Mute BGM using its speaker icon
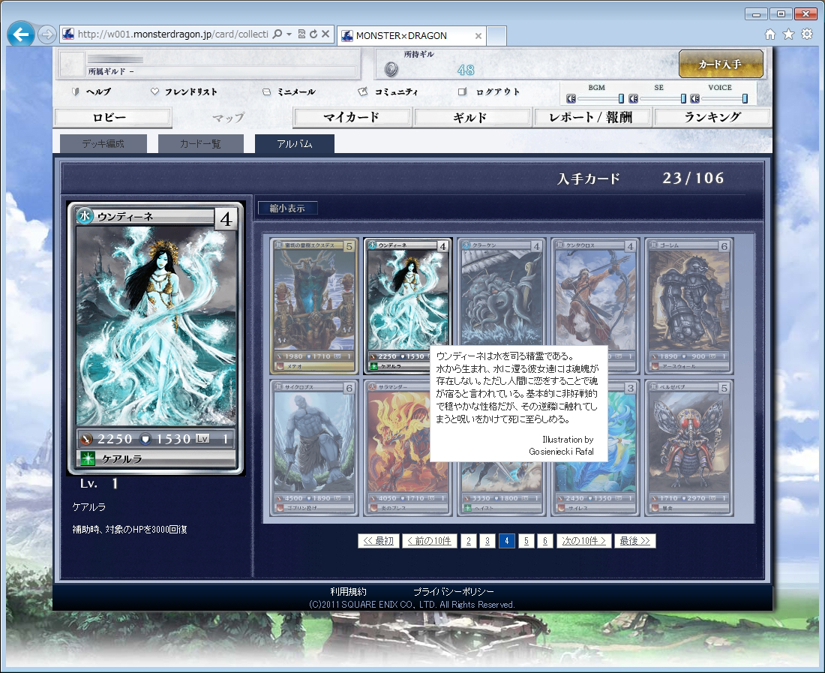The width and height of the screenshot is (825, 673). click(x=571, y=98)
